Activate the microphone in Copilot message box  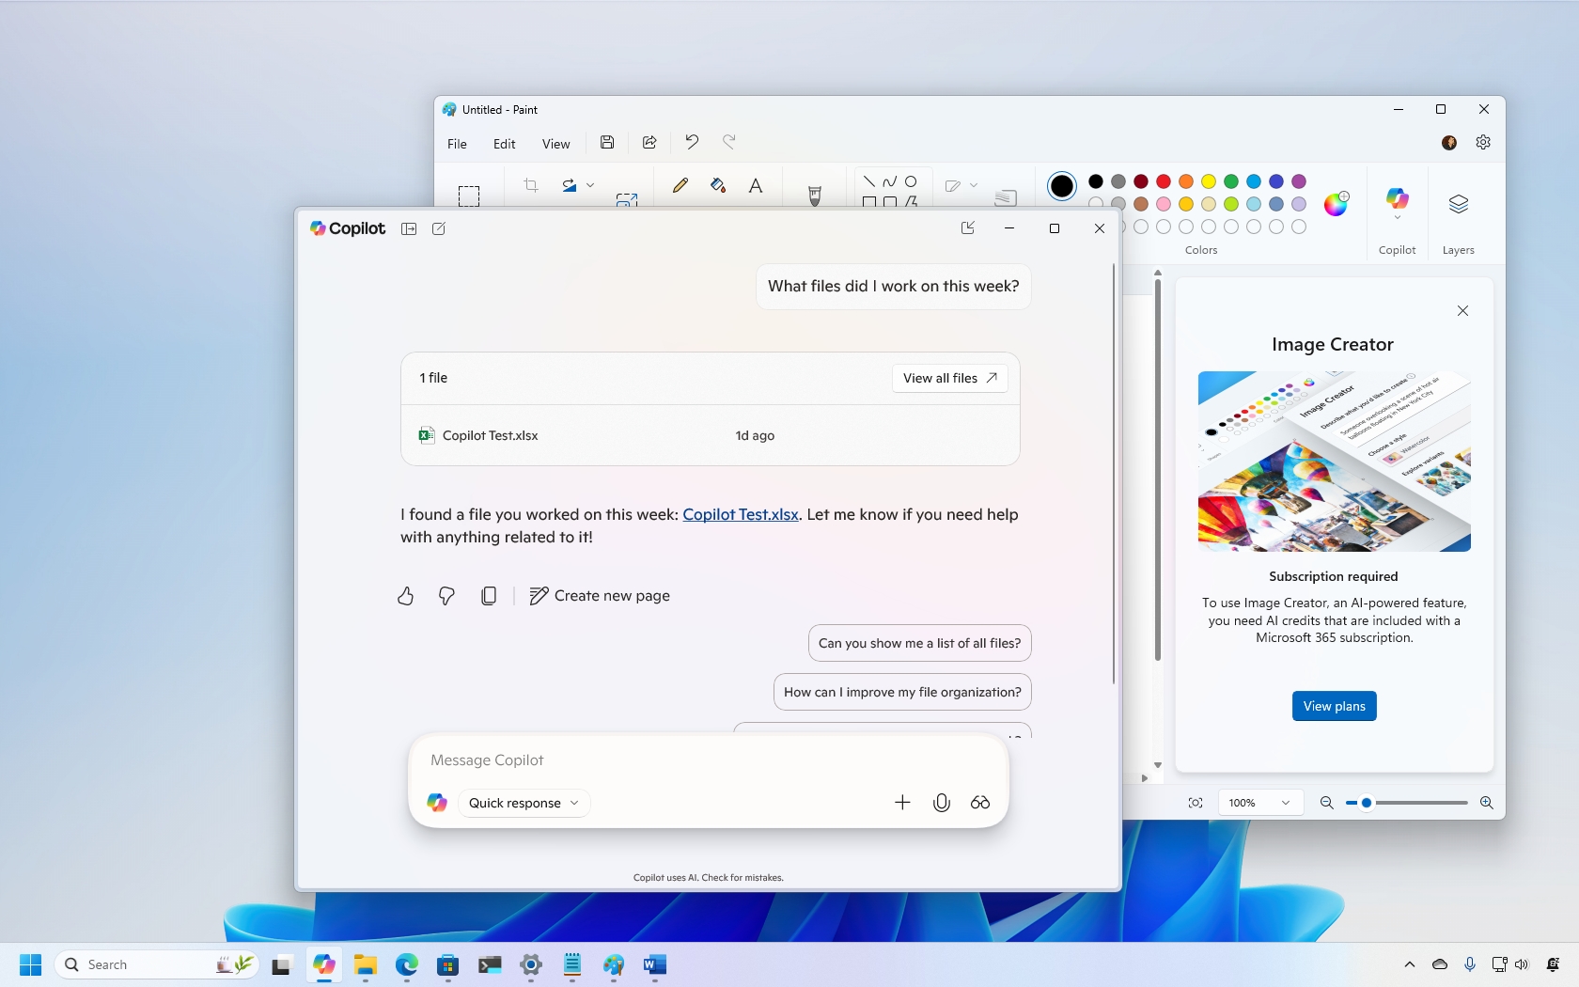[x=942, y=803]
